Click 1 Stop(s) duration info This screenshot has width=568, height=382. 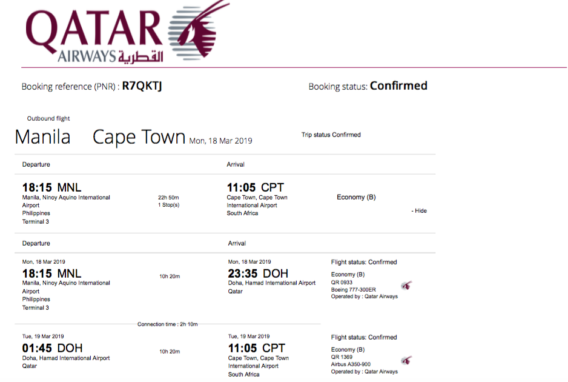point(168,205)
